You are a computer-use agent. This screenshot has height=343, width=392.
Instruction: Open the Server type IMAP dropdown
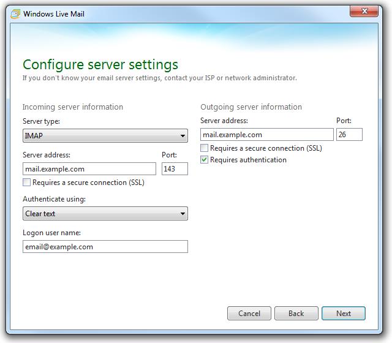click(105, 135)
